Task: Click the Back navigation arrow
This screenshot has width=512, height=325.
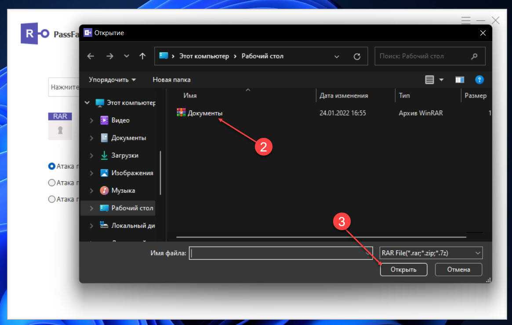Action: [x=91, y=56]
